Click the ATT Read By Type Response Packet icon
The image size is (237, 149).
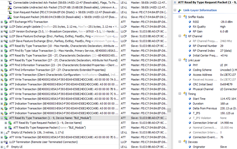(x=10, y=127)
